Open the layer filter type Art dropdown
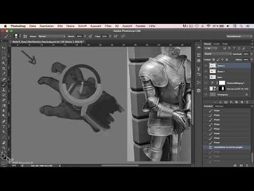The image size is (254, 191). (x=211, y=48)
